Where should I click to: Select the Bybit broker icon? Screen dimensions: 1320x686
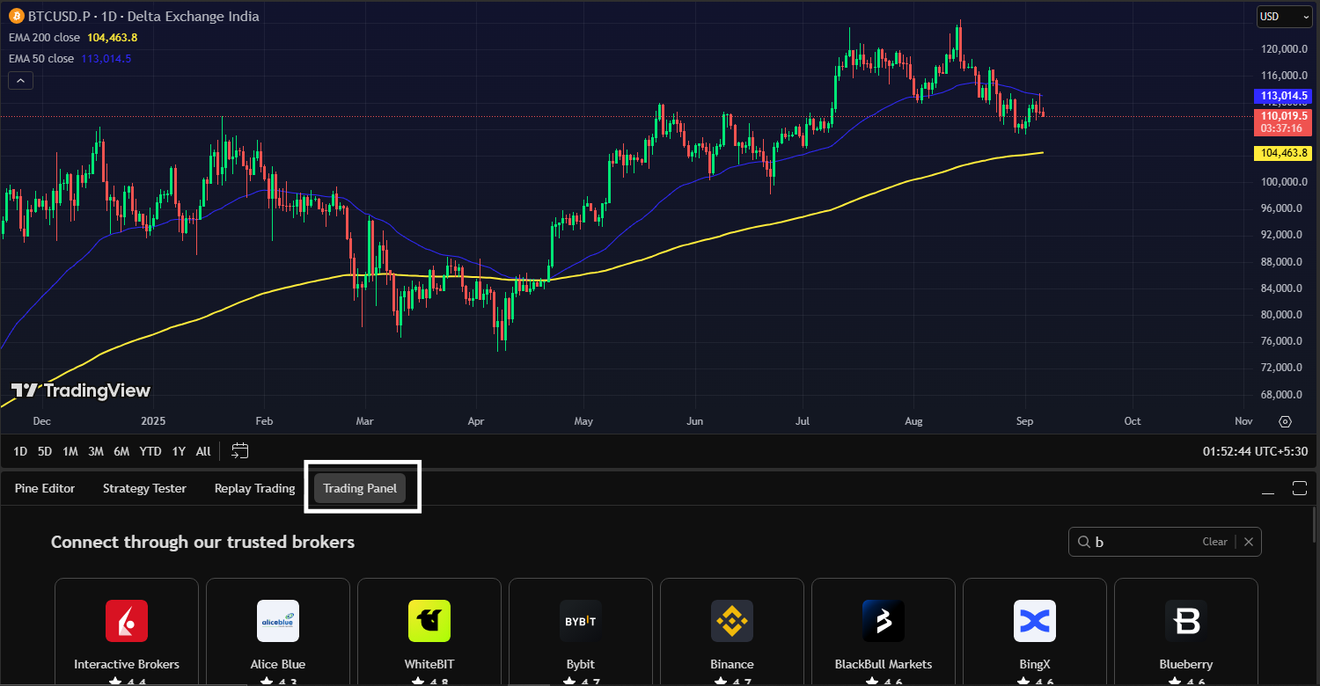tap(580, 621)
